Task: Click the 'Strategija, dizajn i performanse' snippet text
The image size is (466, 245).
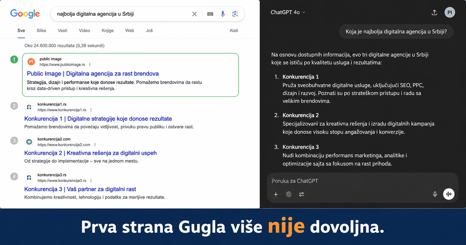Action: pos(115,85)
